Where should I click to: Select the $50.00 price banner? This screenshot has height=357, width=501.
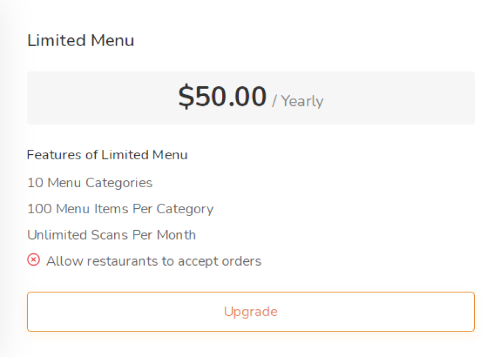[222, 96]
